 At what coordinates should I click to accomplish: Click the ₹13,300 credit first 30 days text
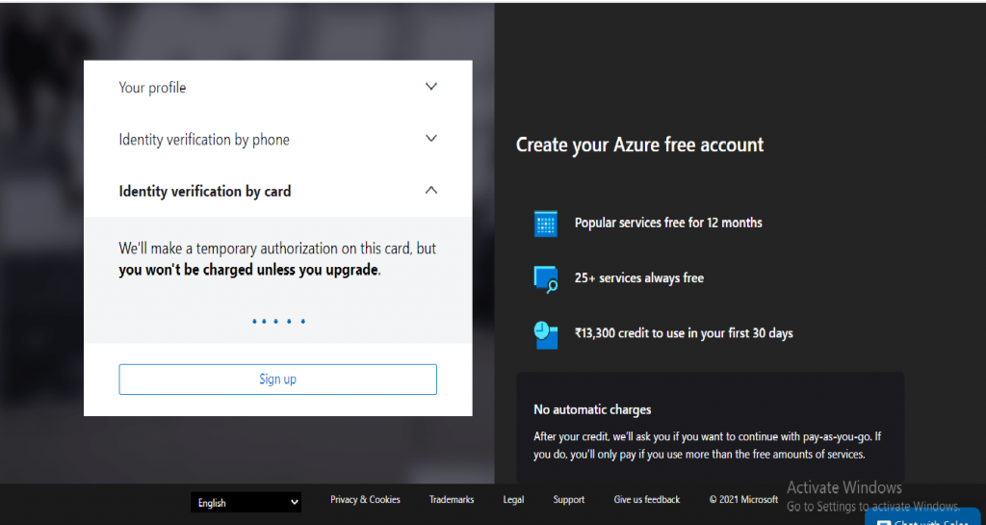[x=684, y=333]
